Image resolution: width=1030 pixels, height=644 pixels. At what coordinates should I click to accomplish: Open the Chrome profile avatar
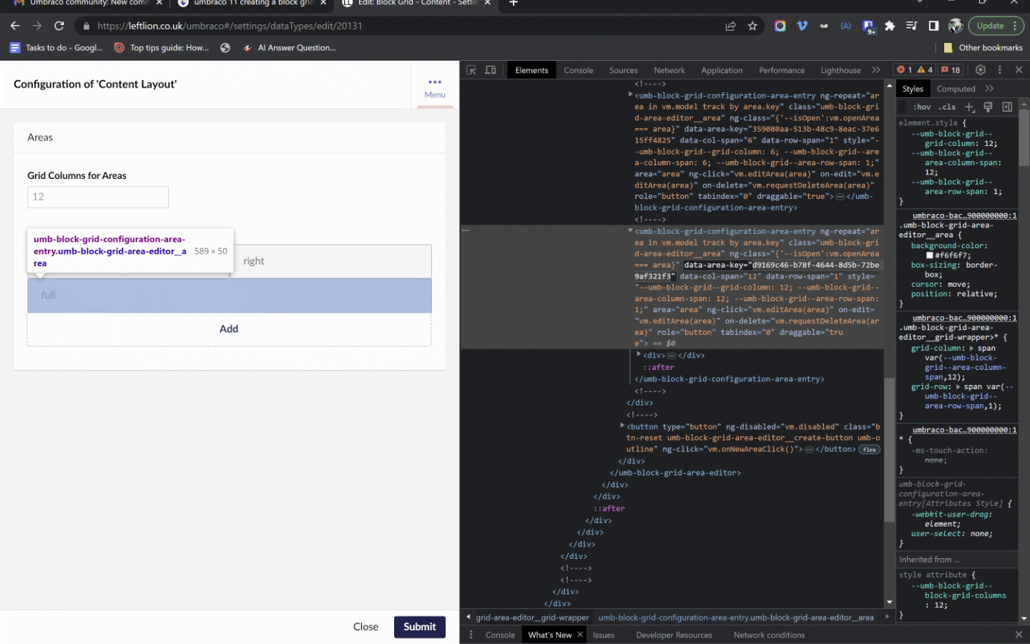[956, 26]
